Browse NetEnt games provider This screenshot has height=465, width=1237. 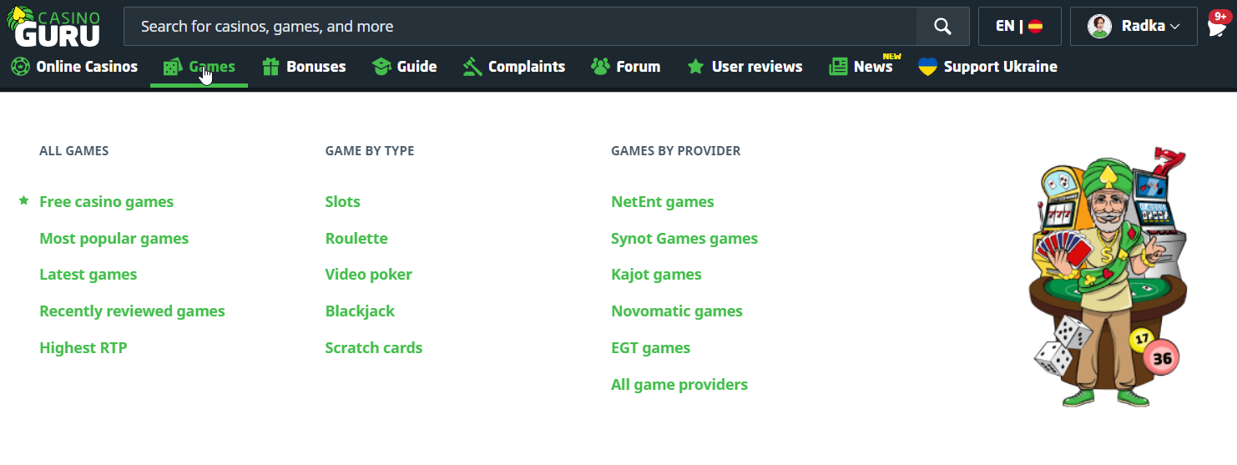(662, 202)
